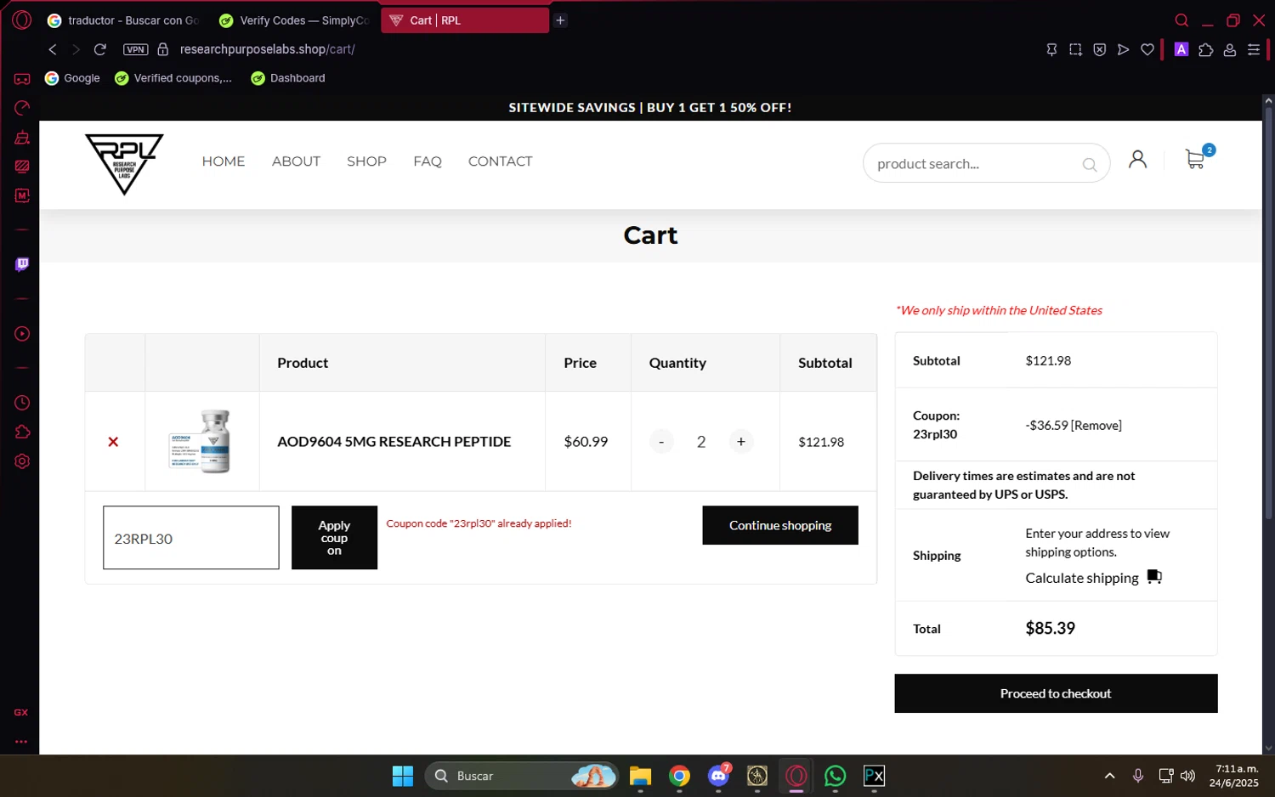The width and height of the screenshot is (1275, 797).
Task: Click the truck icon beside Calculate shipping
Action: tap(1154, 577)
